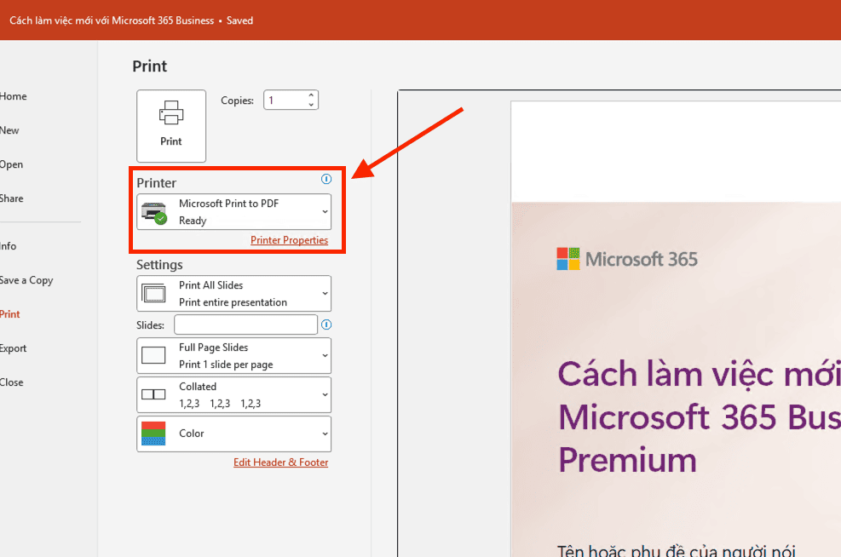Click the Full Page Slides layout icon

pyautogui.click(x=153, y=355)
